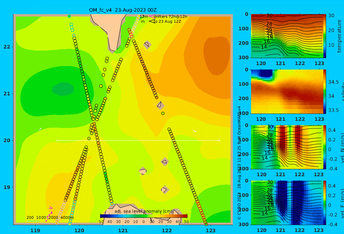Click longitude tick label 123 on main map

point(211,231)
